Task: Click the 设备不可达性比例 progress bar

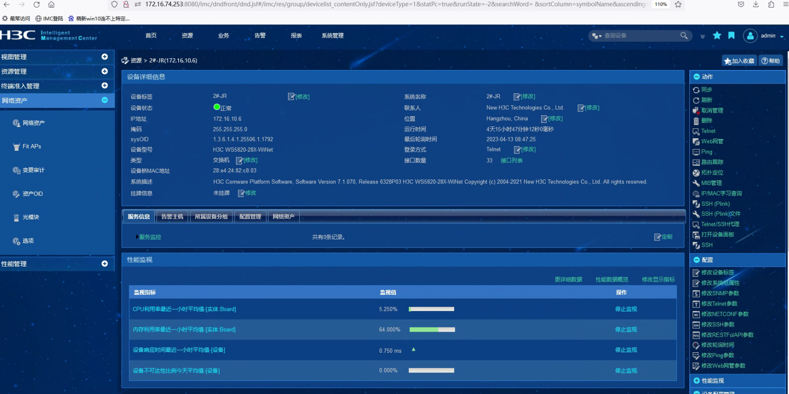Action: tap(432, 371)
